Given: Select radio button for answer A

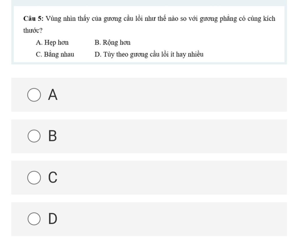Looking at the screenshot, I should [x=34, y=95].
